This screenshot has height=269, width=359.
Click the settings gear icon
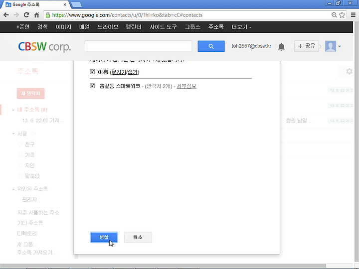[349, 71]
